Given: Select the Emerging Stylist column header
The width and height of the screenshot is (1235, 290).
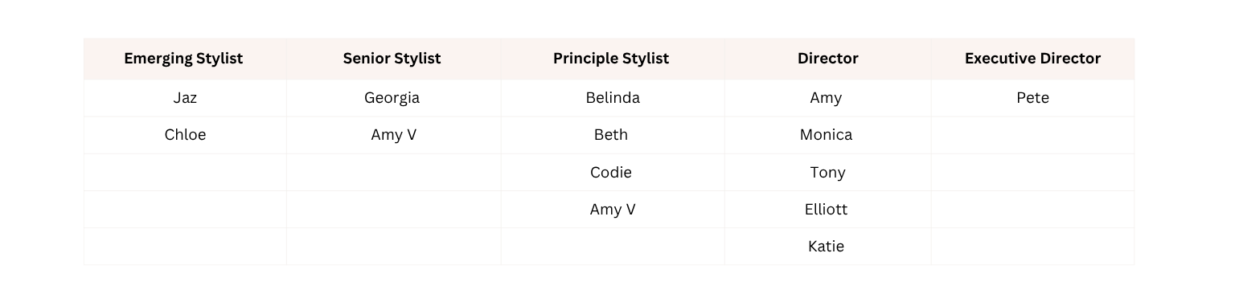Looking at the screenshot, I should (184, 59).
